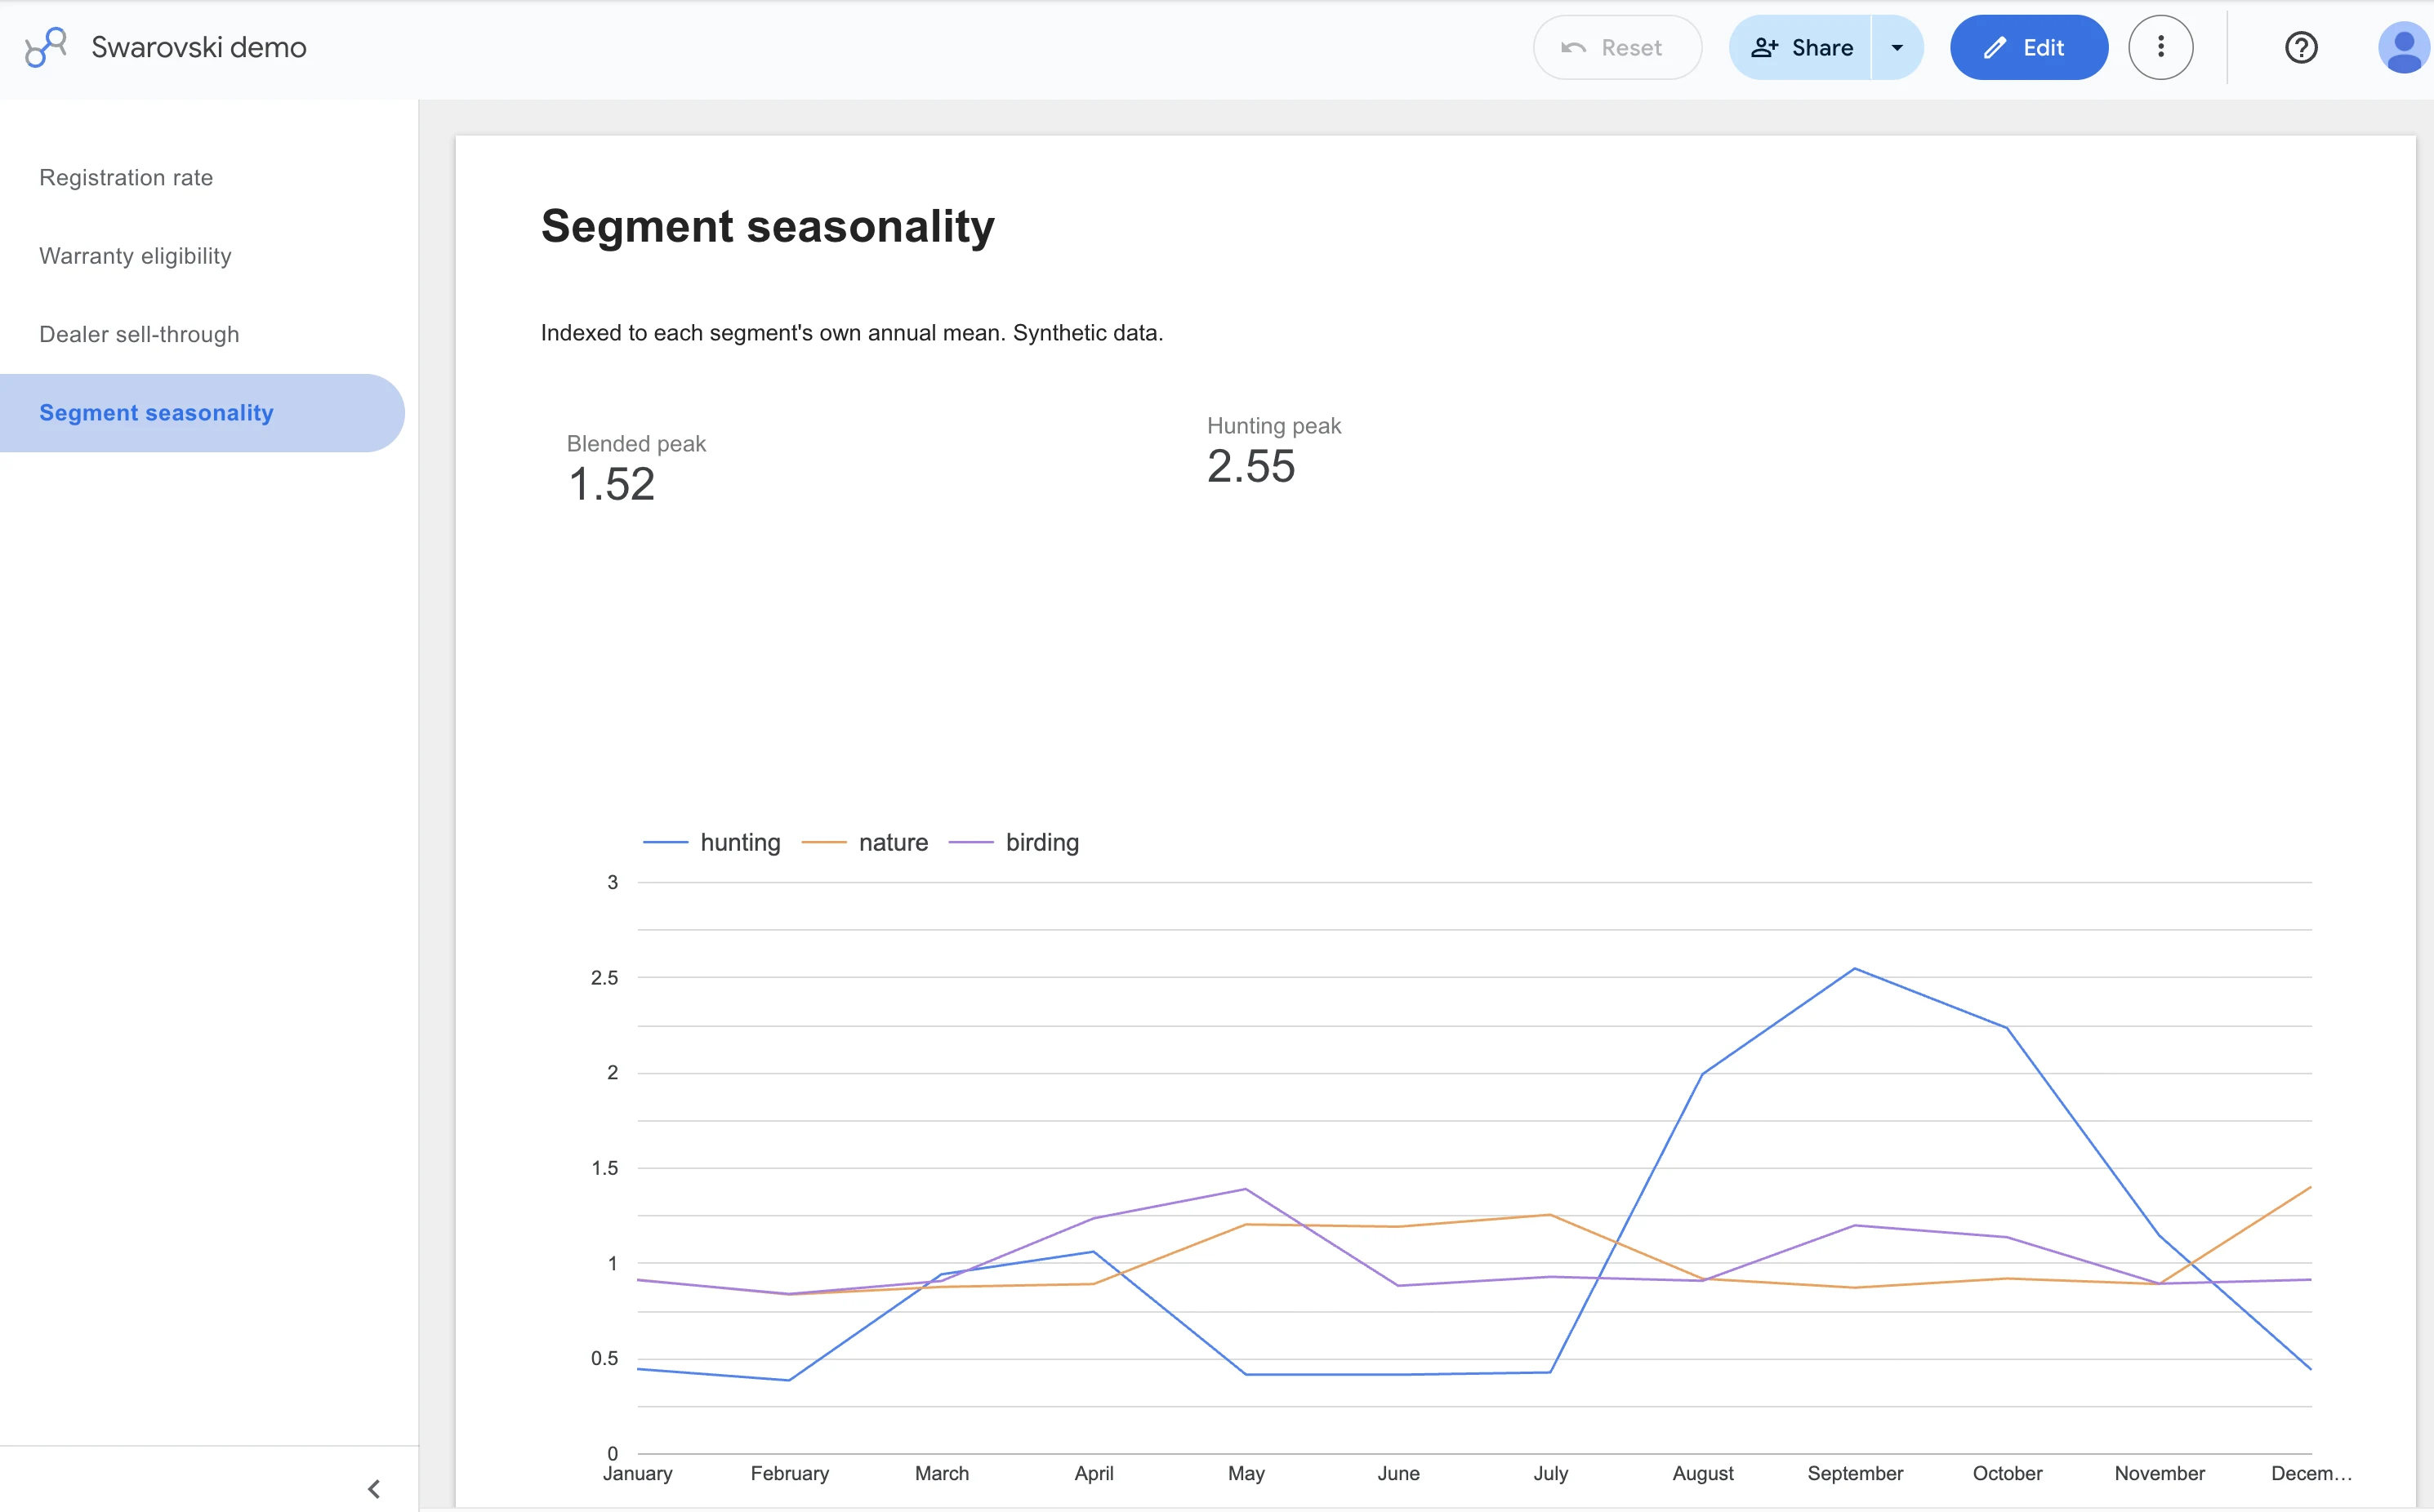The image size is (2434, 1512).
Task: Open the Registration rate page
Action: 126,177
